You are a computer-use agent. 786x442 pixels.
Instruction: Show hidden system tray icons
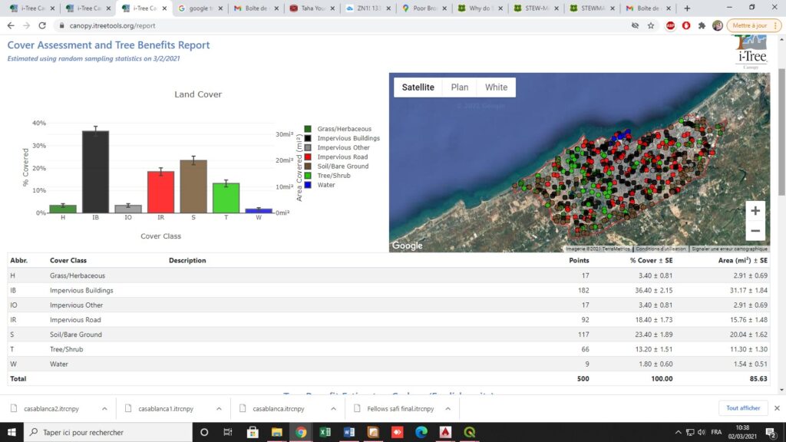coord(678,432)
